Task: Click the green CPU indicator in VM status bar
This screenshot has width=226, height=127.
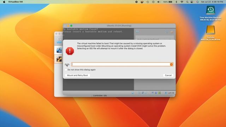Action: [159, 93]
